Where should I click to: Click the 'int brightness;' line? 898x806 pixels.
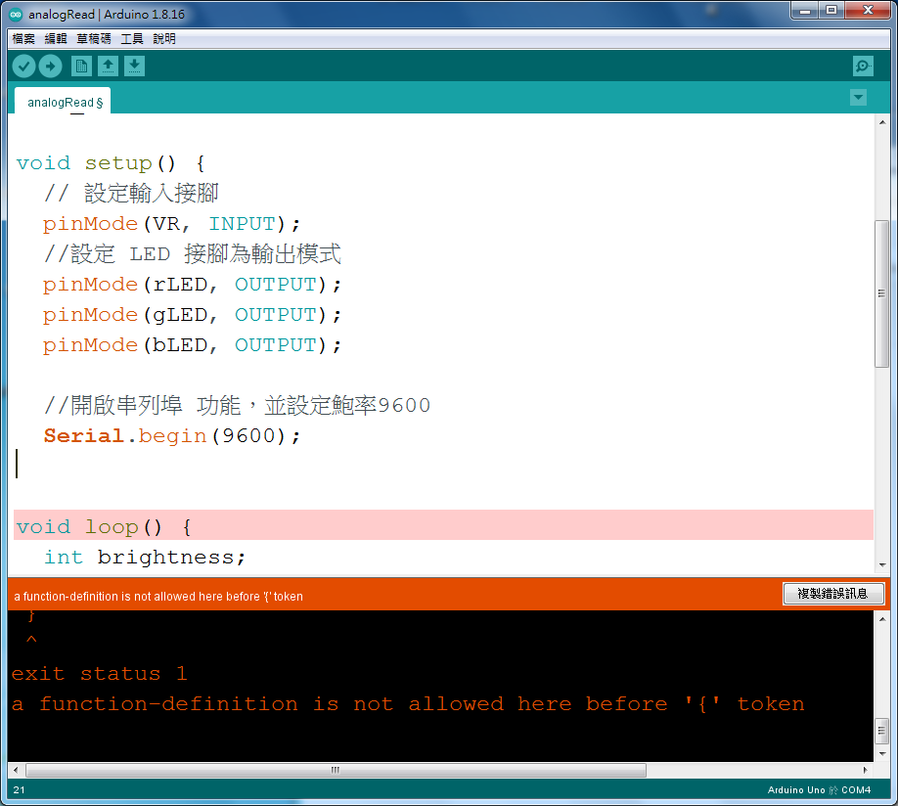coord(145,557)
